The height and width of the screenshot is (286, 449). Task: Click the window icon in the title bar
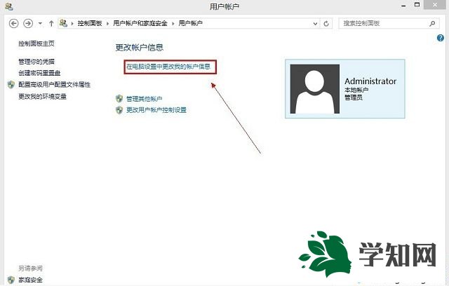coord(9,6)
